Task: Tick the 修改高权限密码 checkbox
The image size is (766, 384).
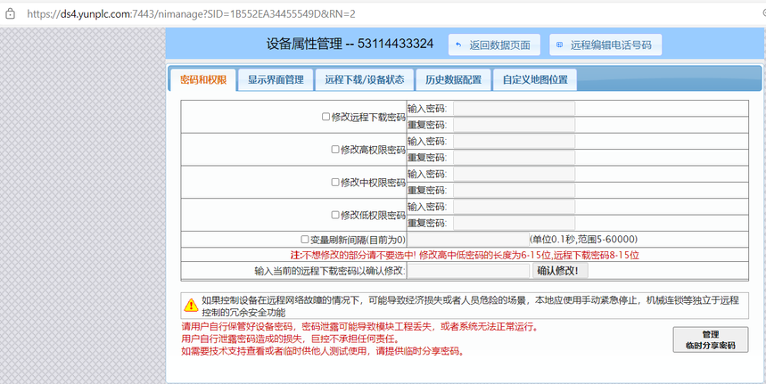Action: click(334, 150)
